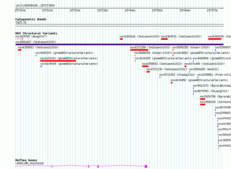Click the red bar under nsv6369146
231x169 pixels.
(121, 39)
